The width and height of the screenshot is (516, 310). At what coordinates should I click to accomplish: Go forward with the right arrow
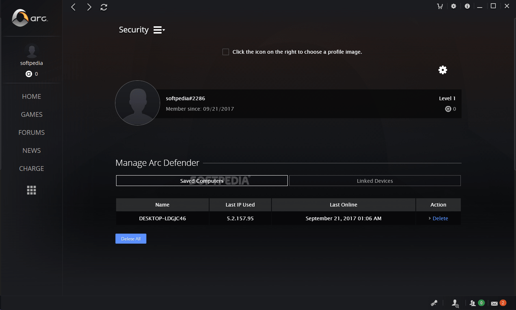click(x=89, y=7)
